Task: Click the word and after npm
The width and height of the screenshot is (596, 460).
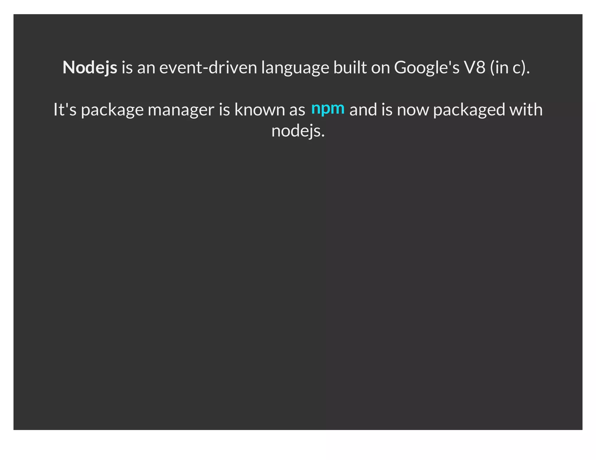Action: (363, 110)
